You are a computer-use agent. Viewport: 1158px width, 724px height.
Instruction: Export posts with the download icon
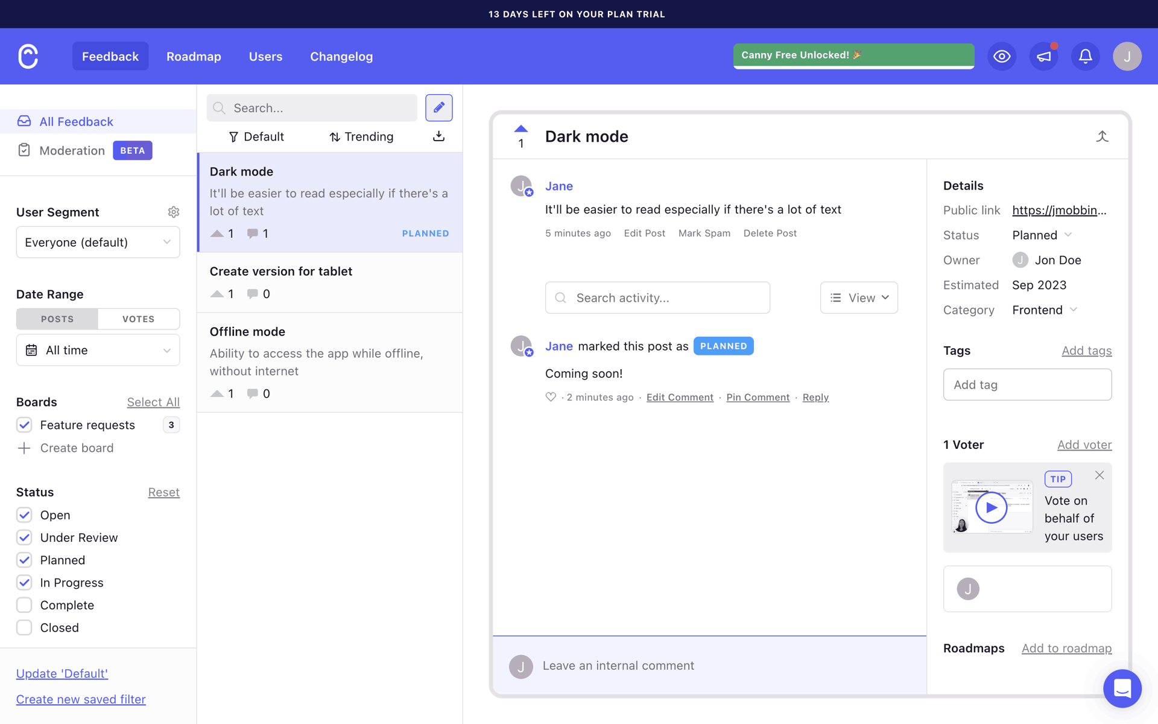tap(438, 136)
